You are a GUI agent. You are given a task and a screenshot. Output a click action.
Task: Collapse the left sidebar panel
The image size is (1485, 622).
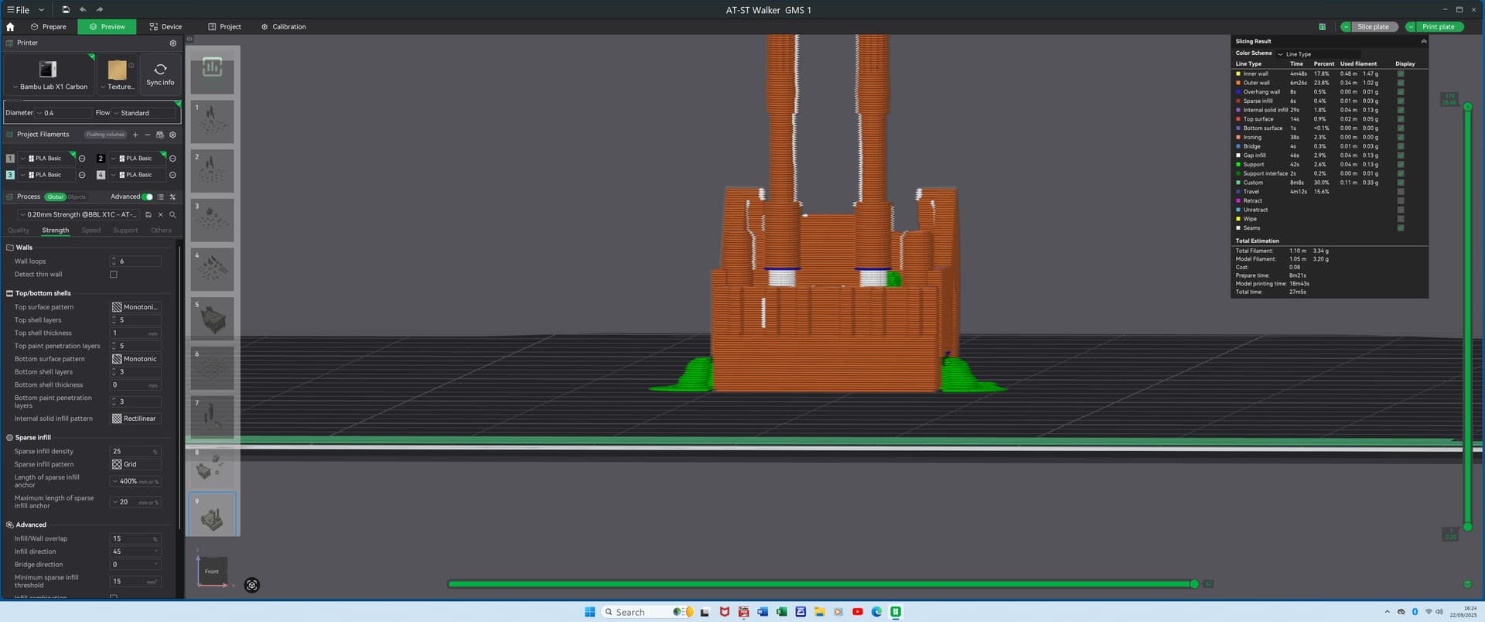coord(189,39)
